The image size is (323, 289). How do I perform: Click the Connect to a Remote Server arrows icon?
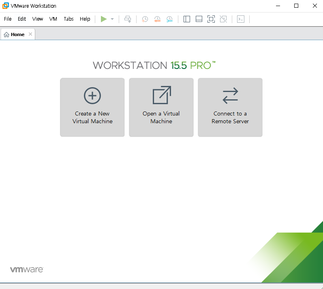[230, 96]
